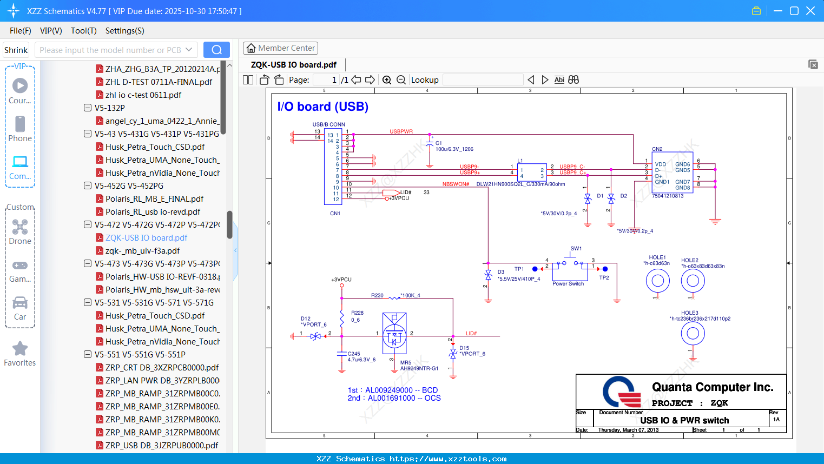Open ZRP_CRT DB_3XZRPCB0000.pdf
Viewport: 824px width, 464px height.
[x=162, y=367]
